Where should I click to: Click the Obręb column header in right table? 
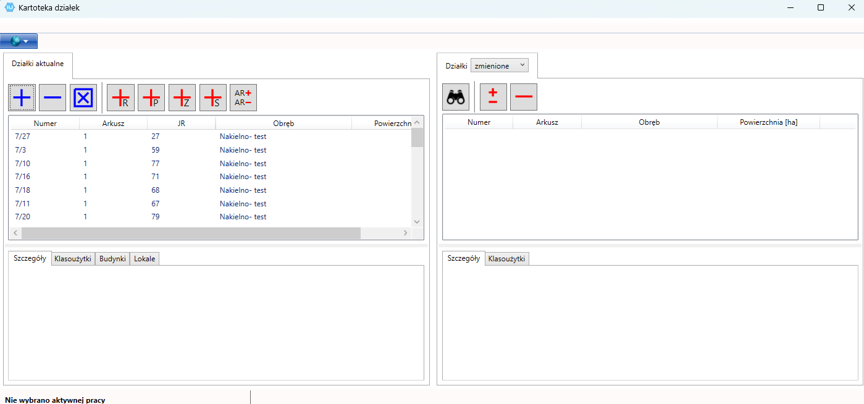coord(649,122)
